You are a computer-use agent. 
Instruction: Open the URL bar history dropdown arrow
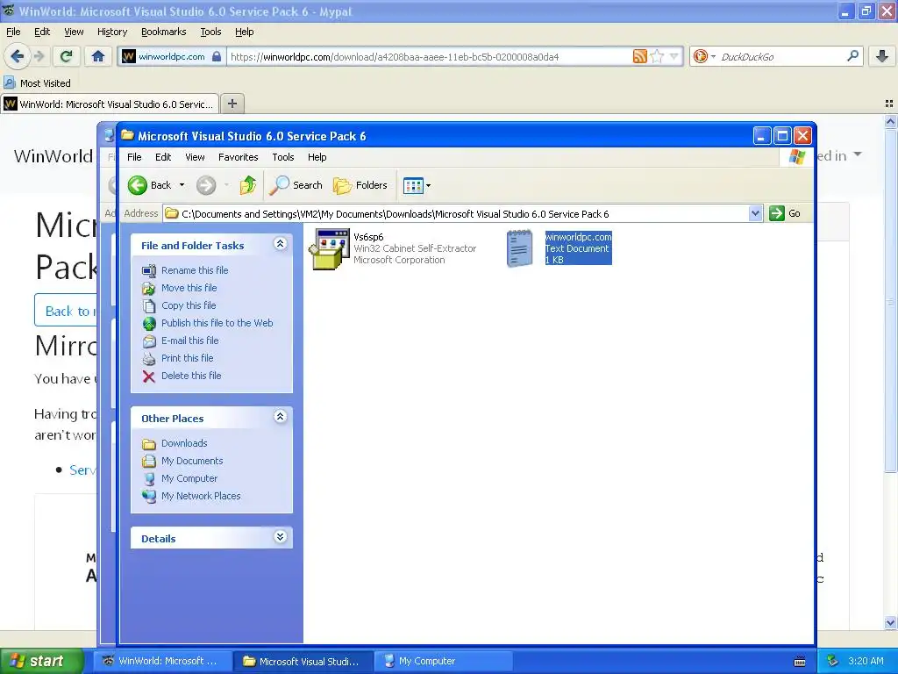click(x=674, y=56)
